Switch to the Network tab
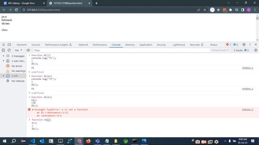The width and height of the screenshot is (259, 145). [83, 45]
